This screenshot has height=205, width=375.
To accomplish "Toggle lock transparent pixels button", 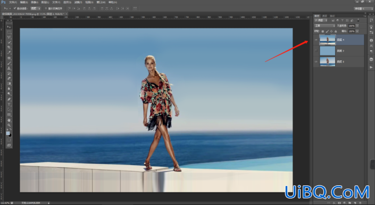I will coord(323,31).
